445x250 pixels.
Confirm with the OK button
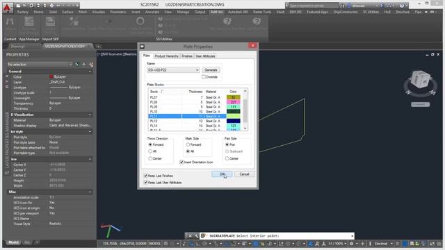[222, 174]
